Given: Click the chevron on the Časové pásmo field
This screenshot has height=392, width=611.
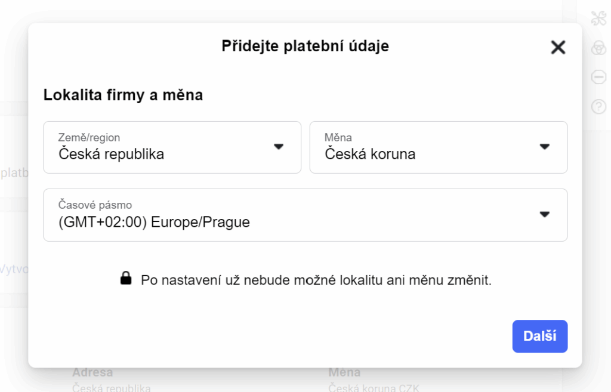Looking at the screenshot, I should pyautogui.click(x=545, y=213).
